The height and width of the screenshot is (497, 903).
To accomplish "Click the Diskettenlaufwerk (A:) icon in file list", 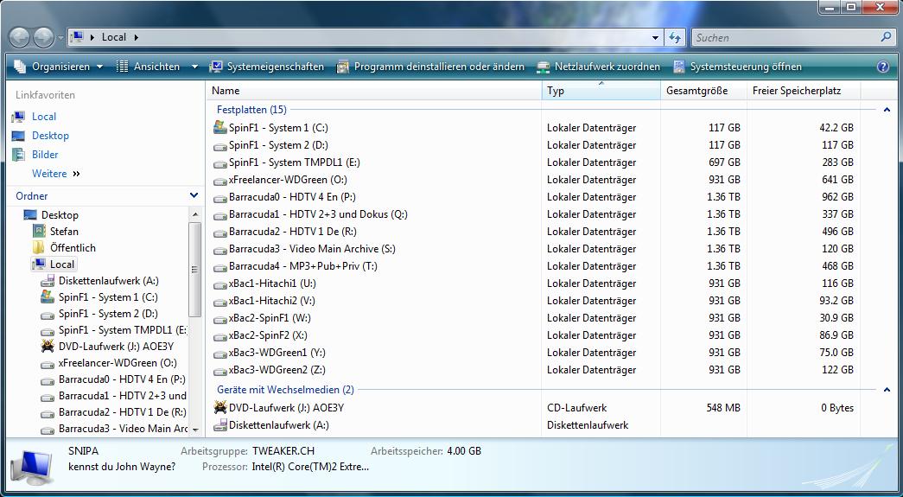I will click(220, 425).
